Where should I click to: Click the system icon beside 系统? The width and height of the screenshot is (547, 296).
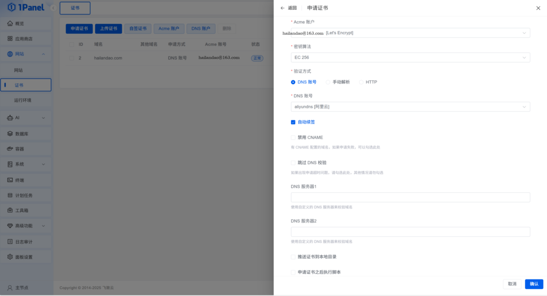(x=10, y=164)
